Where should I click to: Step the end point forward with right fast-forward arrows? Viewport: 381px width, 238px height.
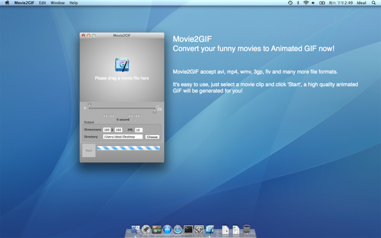point(138,116)
